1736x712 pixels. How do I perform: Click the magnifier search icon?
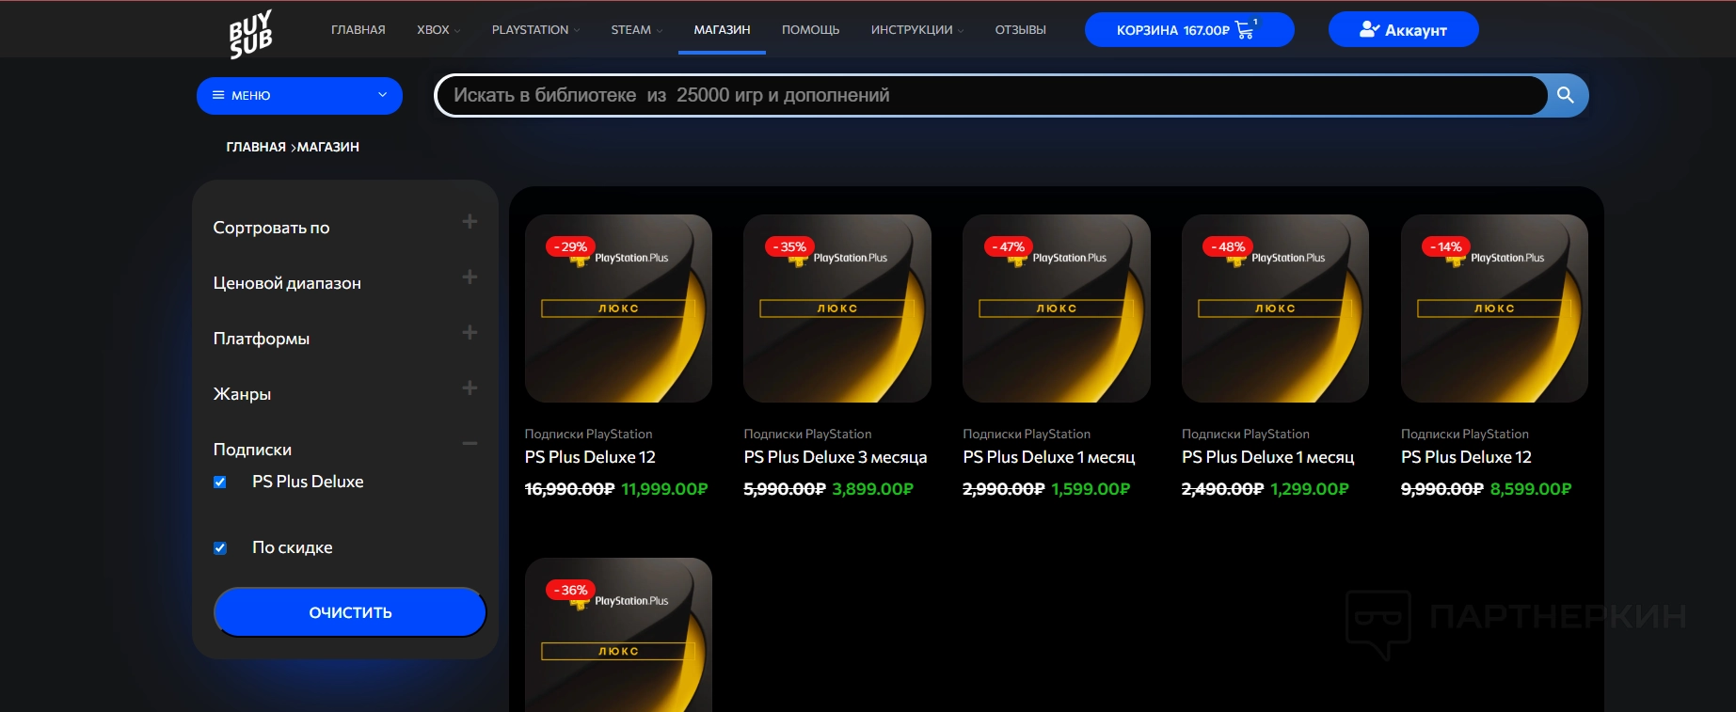click(1566, 95)
